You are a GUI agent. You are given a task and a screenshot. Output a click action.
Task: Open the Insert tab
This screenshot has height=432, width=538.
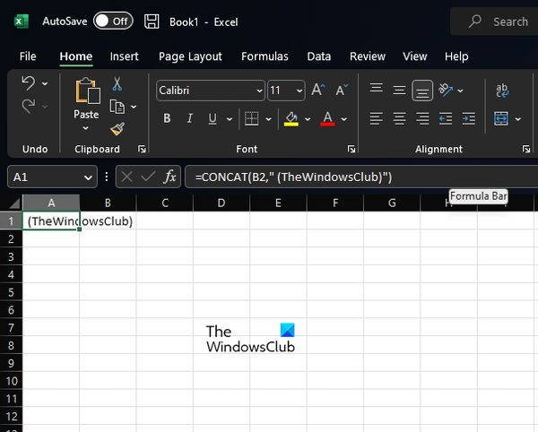coord(124,56)
